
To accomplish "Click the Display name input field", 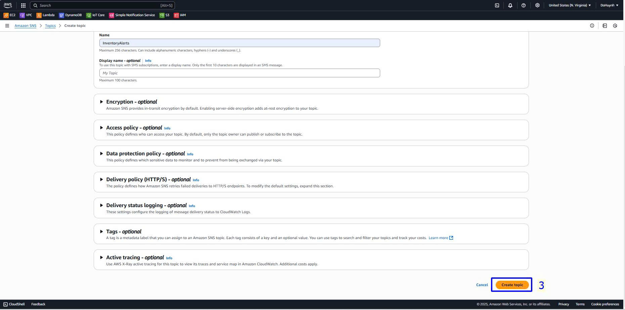I will click(239, 73).
